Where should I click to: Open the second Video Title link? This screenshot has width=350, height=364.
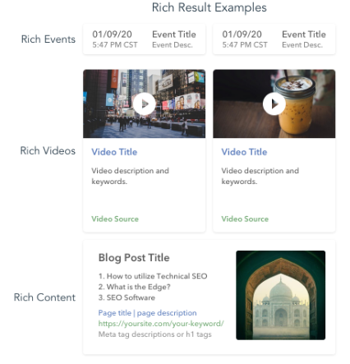244,152
